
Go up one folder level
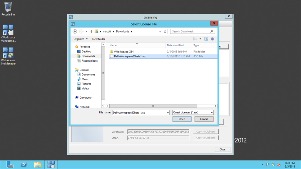point(91,31)
